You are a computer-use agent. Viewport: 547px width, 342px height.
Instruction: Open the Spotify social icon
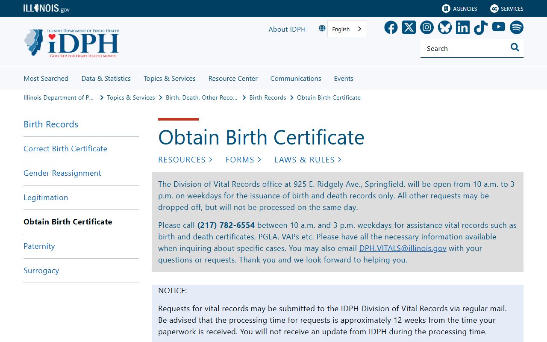click(517, 27)
